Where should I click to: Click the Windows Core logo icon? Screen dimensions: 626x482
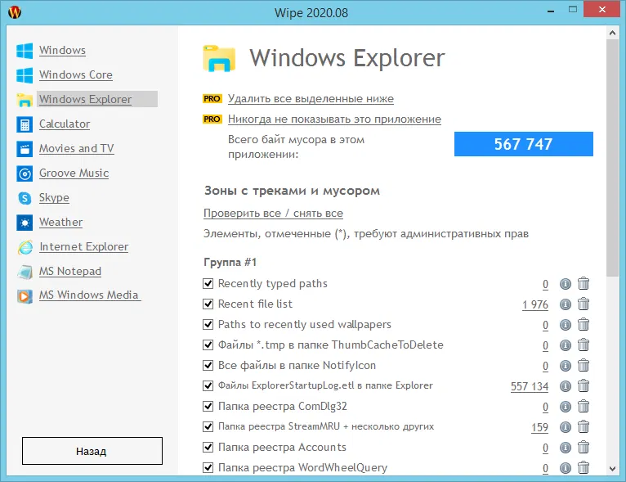25,75
